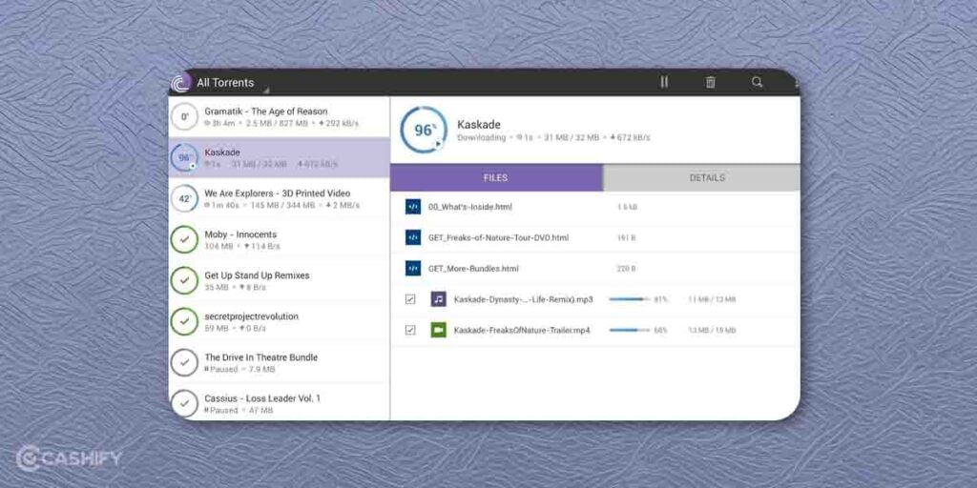Open the GET_Freaks-of-Nature-Tour-DVD.html file name
The image size is (977, 488).
point(498,237)
